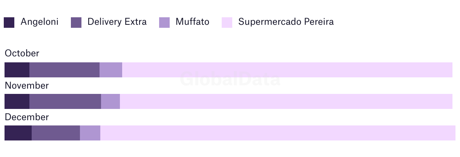Select the Angeloni legend label
Viewport: 460px width, 157px height.
coord(40,22)
